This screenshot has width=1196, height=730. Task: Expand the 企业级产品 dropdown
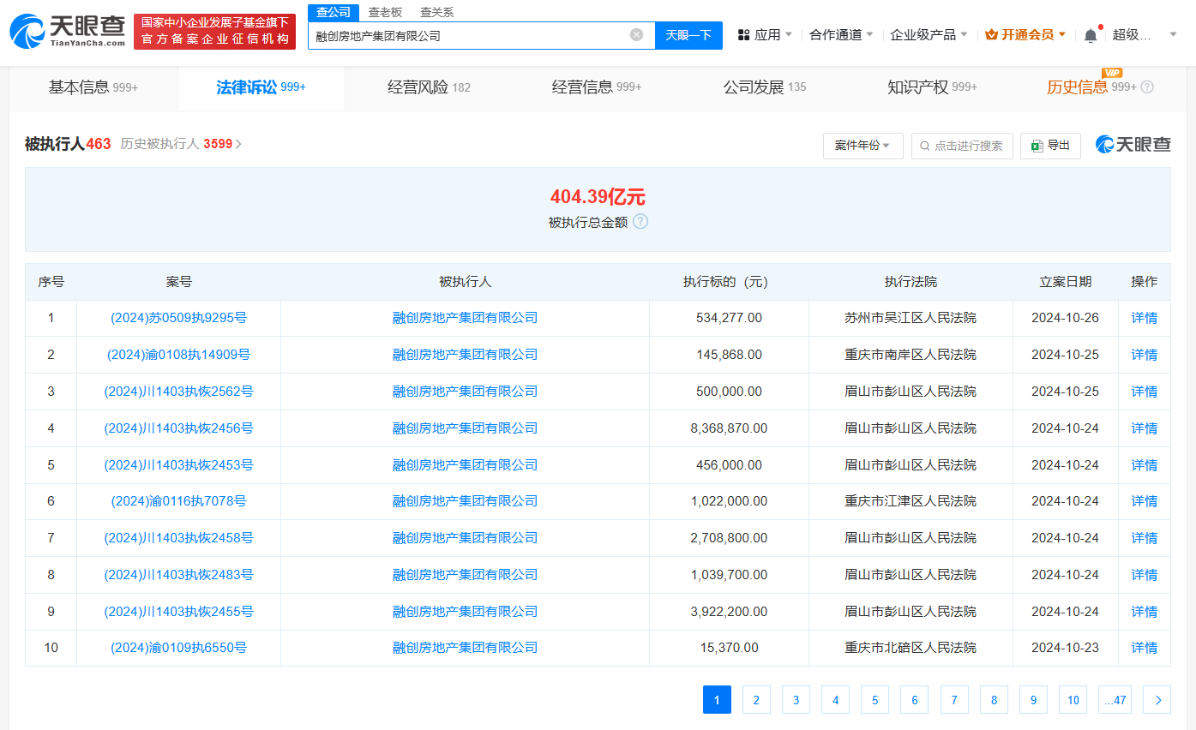929,35
